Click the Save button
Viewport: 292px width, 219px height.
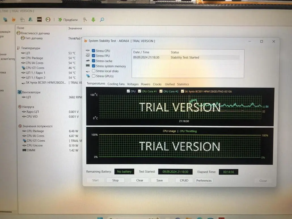[x=160, y=180]
